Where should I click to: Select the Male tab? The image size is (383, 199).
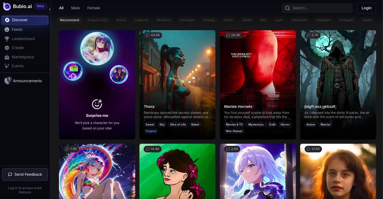tap(75, 8)
